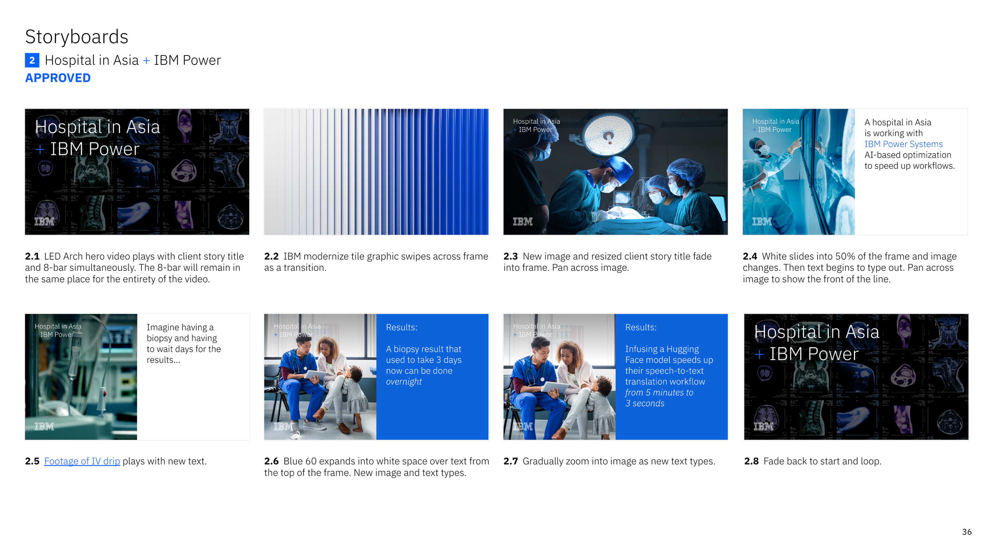Click the blue number 2 badge
Image resolution: width=997 pixels, height=560 pixels.
tap(32, 60)
